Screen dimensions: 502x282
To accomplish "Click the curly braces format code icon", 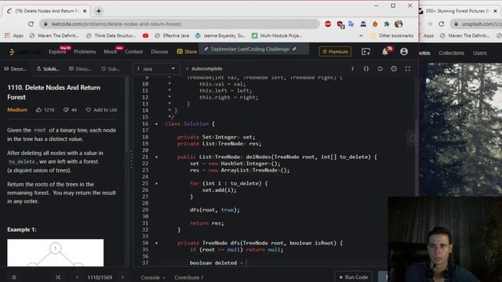I will tap(366, 69).
